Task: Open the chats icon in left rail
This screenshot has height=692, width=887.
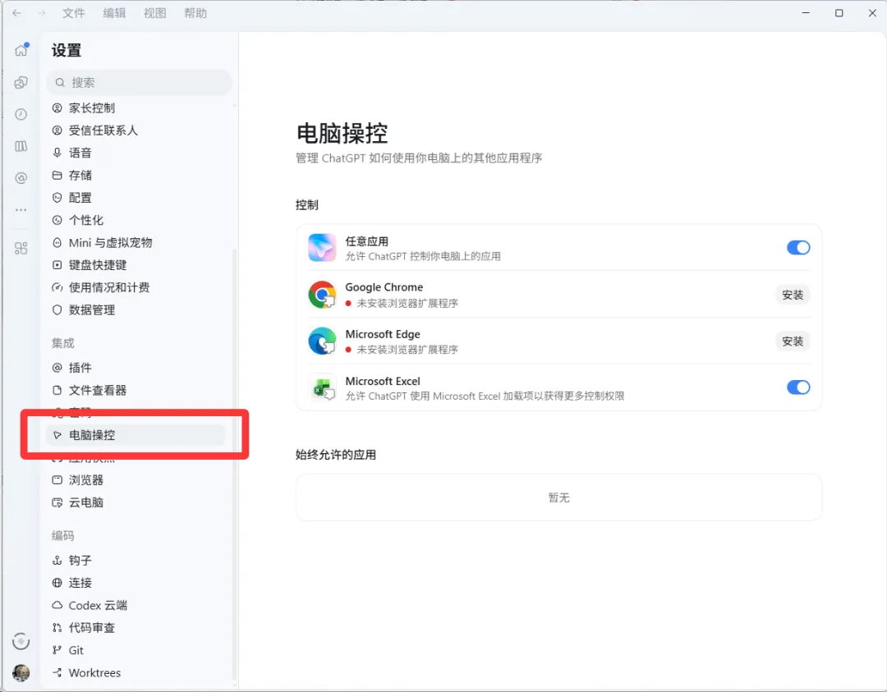Action: pos(21,83)
